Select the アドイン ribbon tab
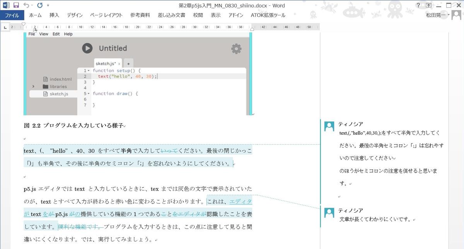This screenshot has width=464, height=249. pyautogui.click(x=236, y=15)
